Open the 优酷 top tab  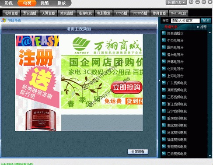45,3
